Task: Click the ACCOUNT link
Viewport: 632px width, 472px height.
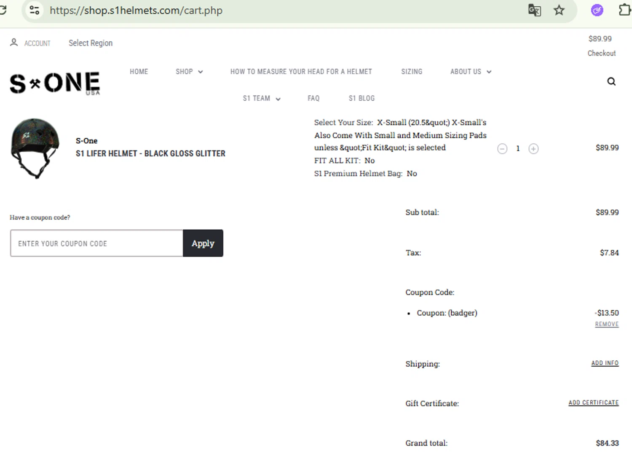Action: (x=37, y=43)
